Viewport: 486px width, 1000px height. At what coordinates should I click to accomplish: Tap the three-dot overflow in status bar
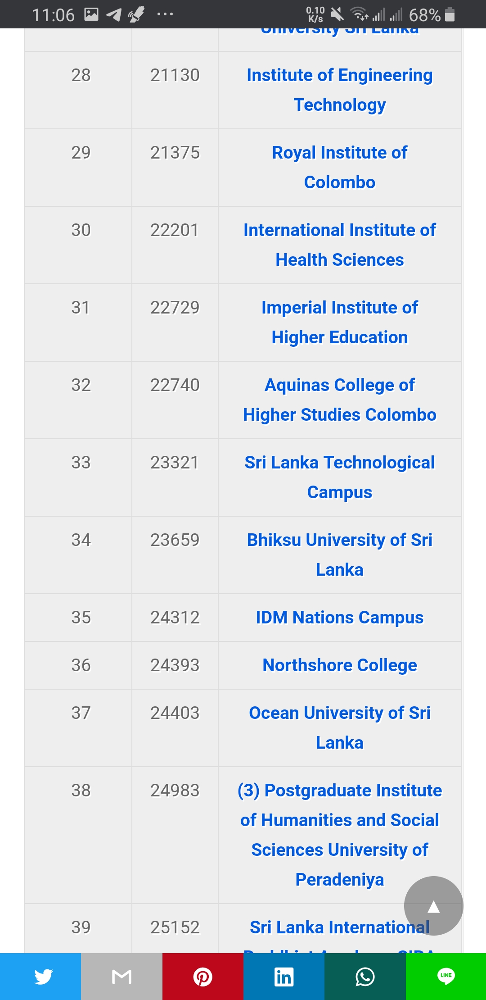[x=165, y=14]
